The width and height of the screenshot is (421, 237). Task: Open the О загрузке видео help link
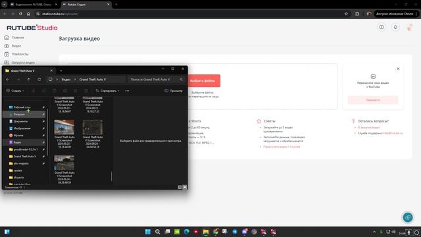[x=368, y=127]
